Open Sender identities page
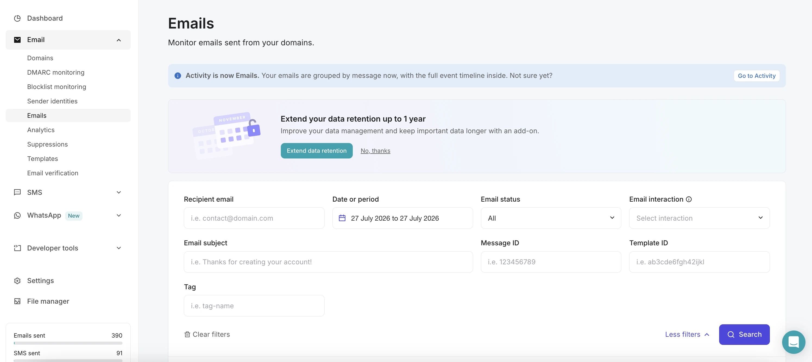 pos(52,101)
